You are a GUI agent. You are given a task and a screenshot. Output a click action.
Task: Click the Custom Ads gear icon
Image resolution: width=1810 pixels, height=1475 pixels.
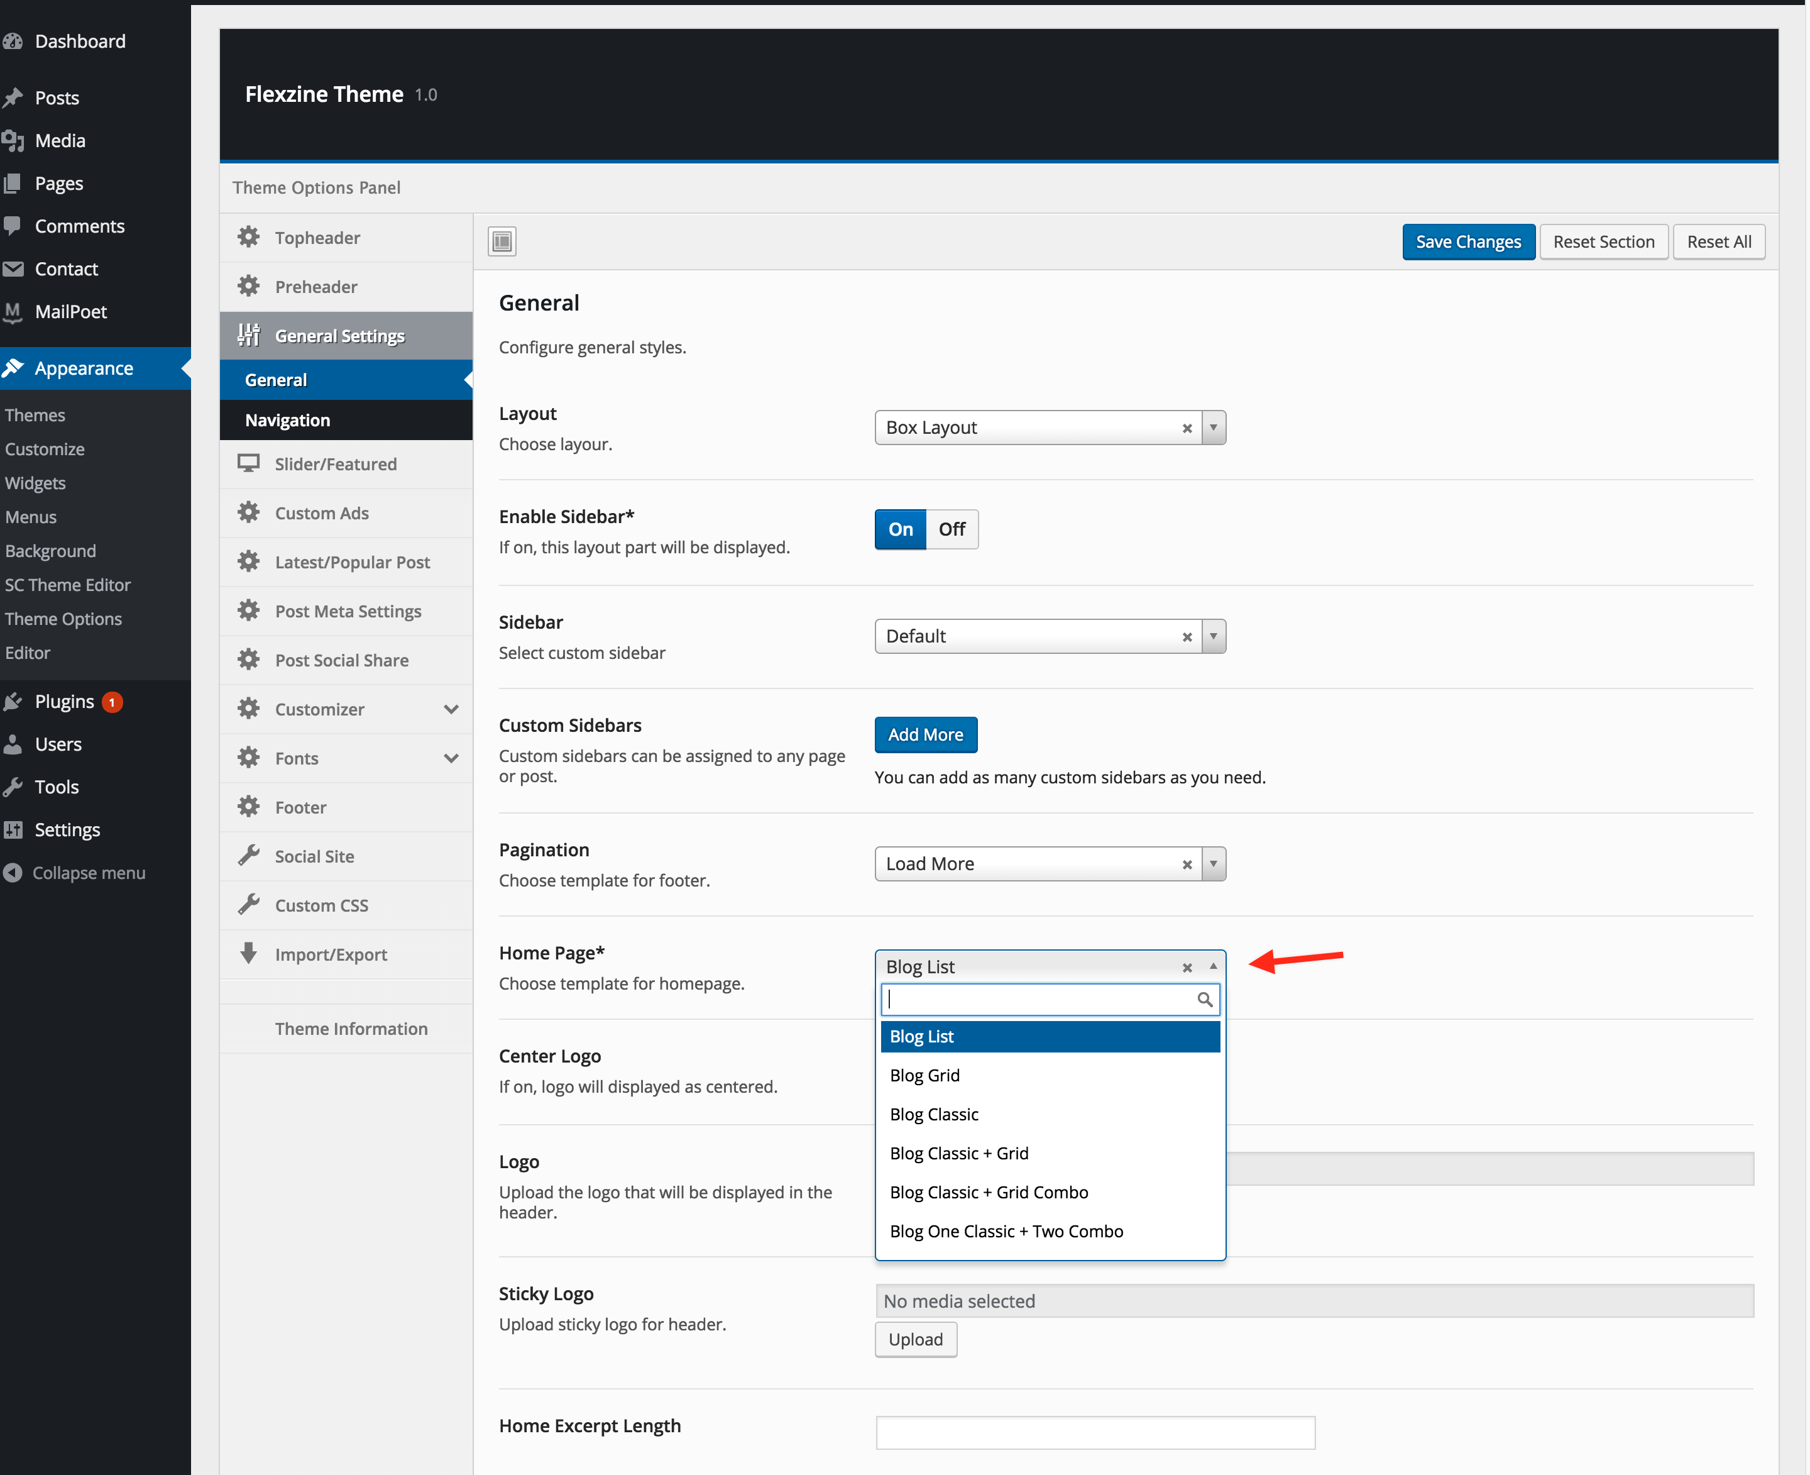pos(248,512)
